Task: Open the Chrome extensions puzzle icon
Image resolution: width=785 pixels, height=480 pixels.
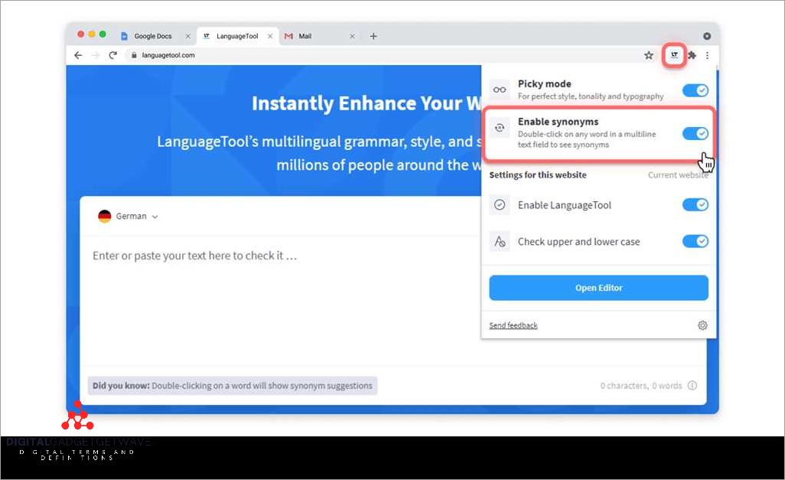Action: pos(692,55)
